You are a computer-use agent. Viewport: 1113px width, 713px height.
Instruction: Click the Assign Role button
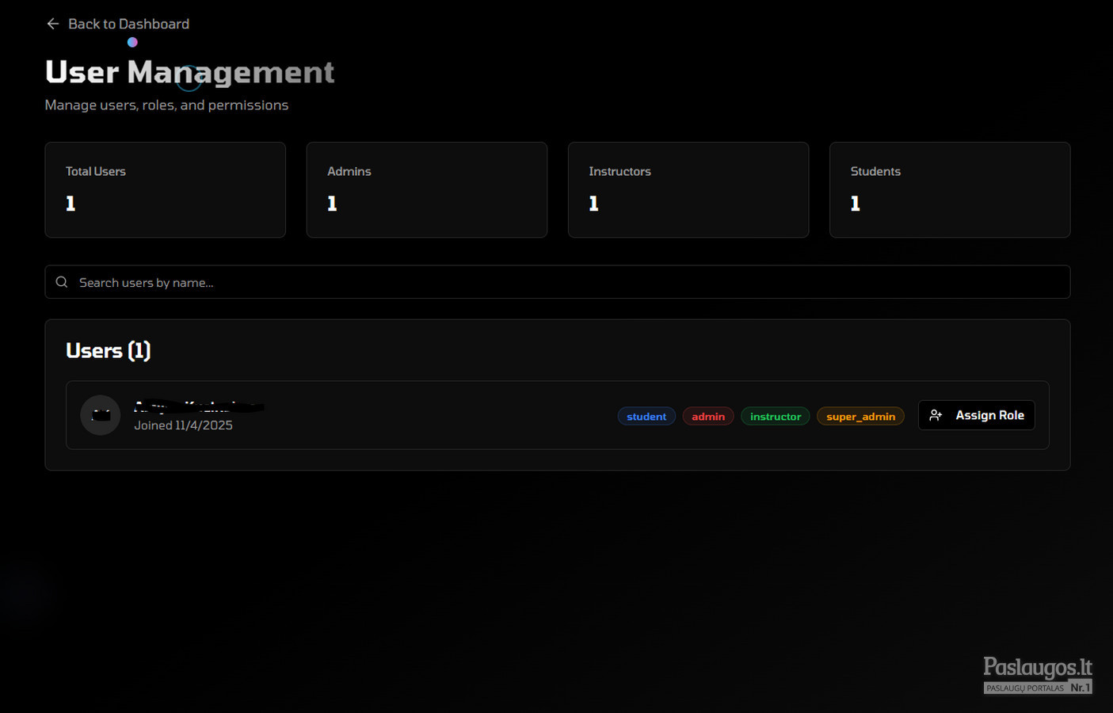pyautogui.click(x=977, y=415)
